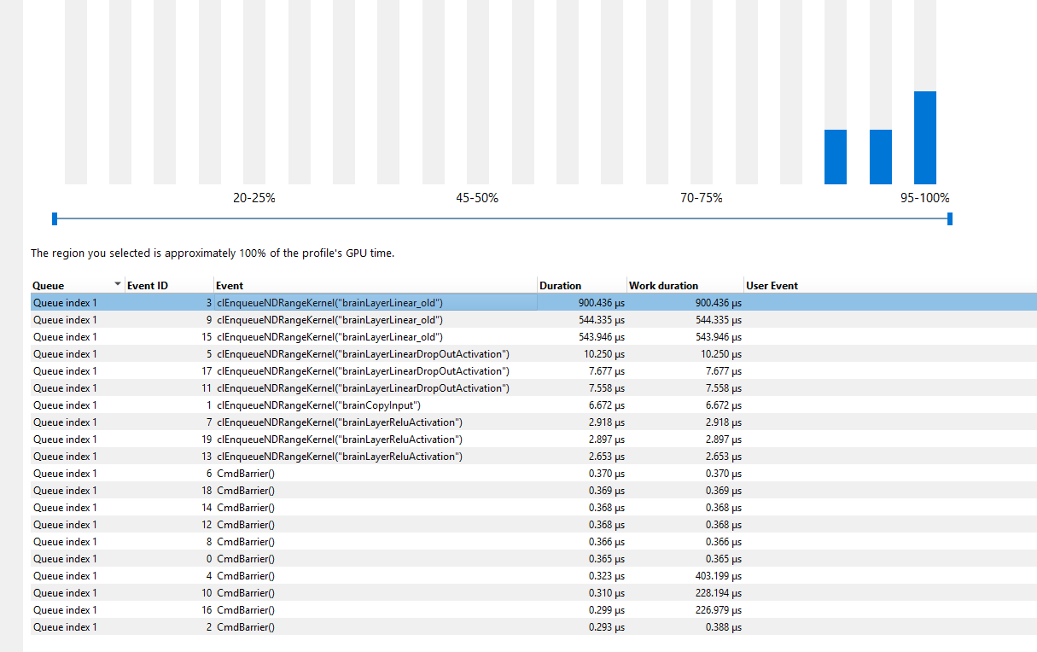Select the tallest blue bar in histogram
The image size is (1037, 652).
tap(924, 137)
